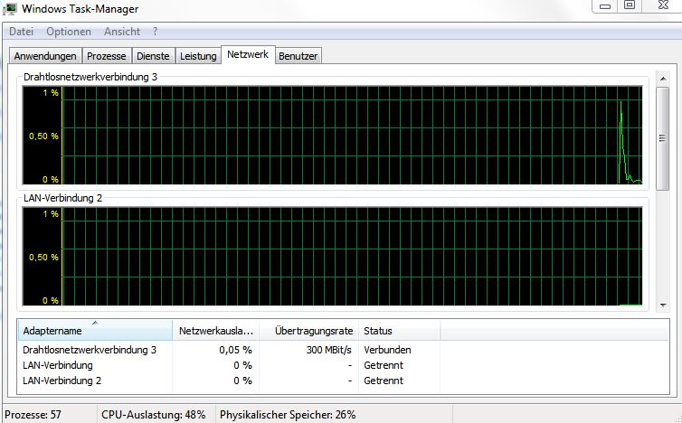The height and width of the screenshot is (423, 682).
Task: Open the Optionen menu
Action: point(69,32)
